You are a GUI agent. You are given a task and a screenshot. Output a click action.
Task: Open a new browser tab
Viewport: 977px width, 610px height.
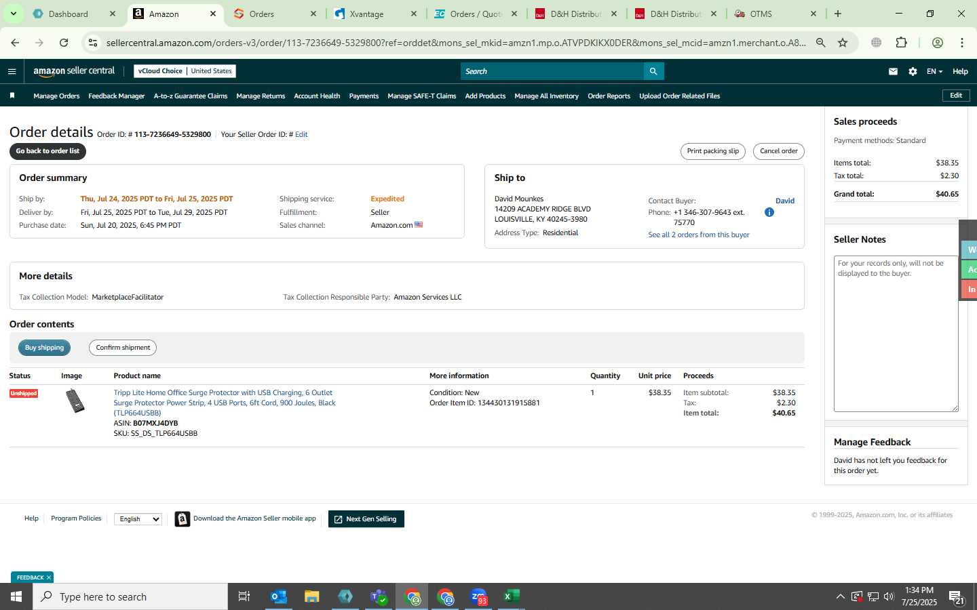point(838,14)
